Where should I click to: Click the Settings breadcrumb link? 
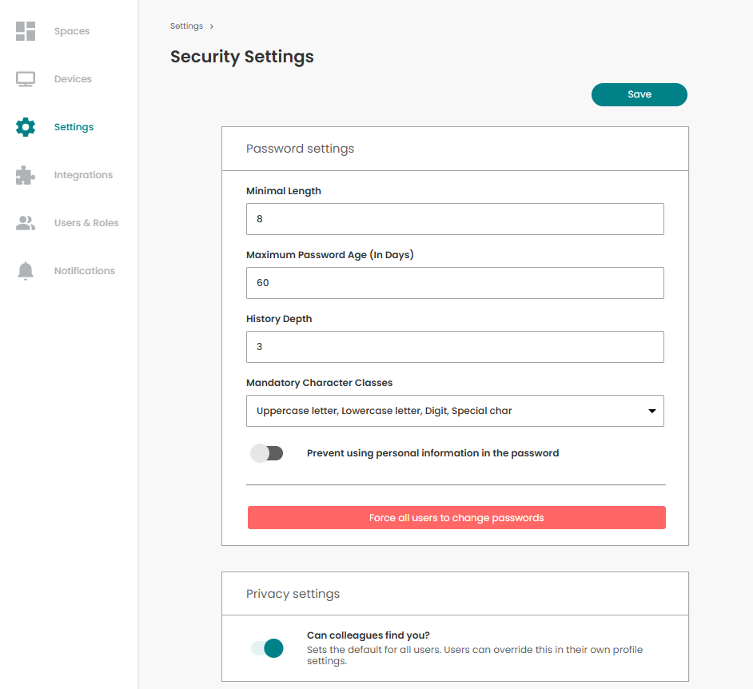click(x=186, y=26)
